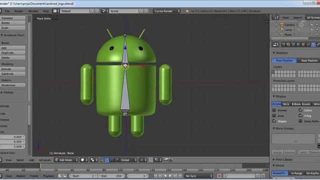This screenshot has height=180, width=320.
Task: Click the outliner editor type icon
Action: (x=275, y=17)
